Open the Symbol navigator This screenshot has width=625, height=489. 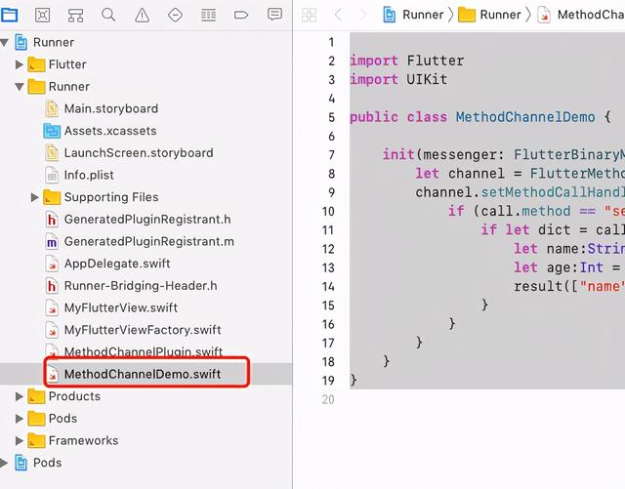point(75,16)
